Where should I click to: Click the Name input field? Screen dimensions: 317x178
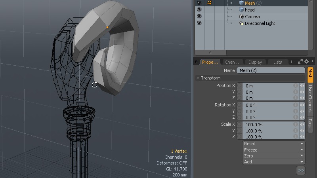[x=271, y=70]
